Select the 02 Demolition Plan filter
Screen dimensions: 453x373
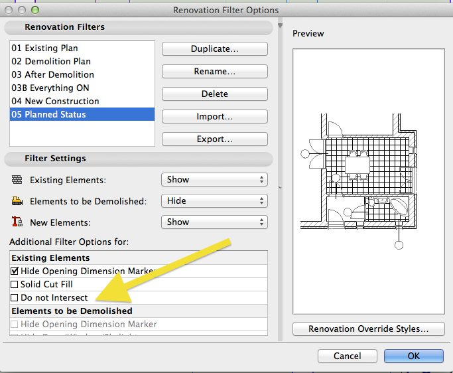click(82, 61)
